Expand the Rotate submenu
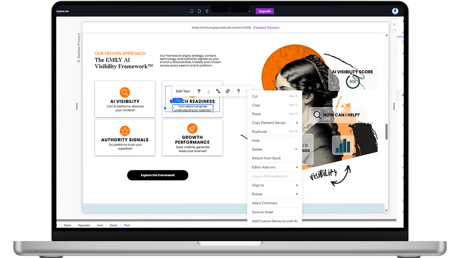The width and height of the screenshot is (460, 258). pyautogui.click(x=297, y=194)
